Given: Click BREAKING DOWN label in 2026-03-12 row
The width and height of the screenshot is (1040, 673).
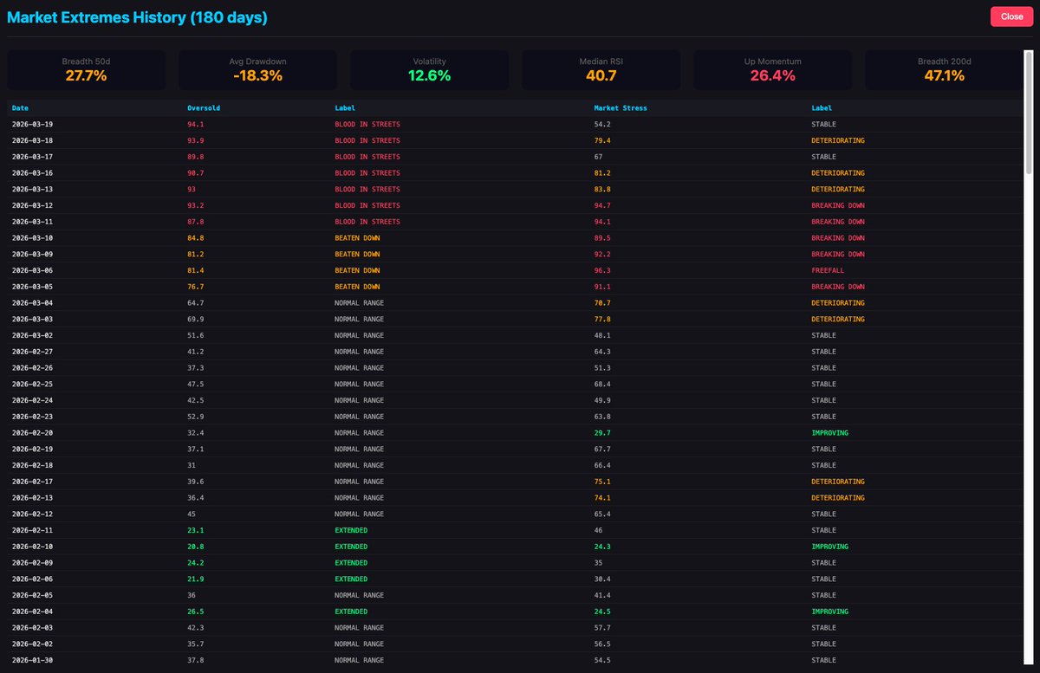Looking at the screenshot, I should (838, 205).
